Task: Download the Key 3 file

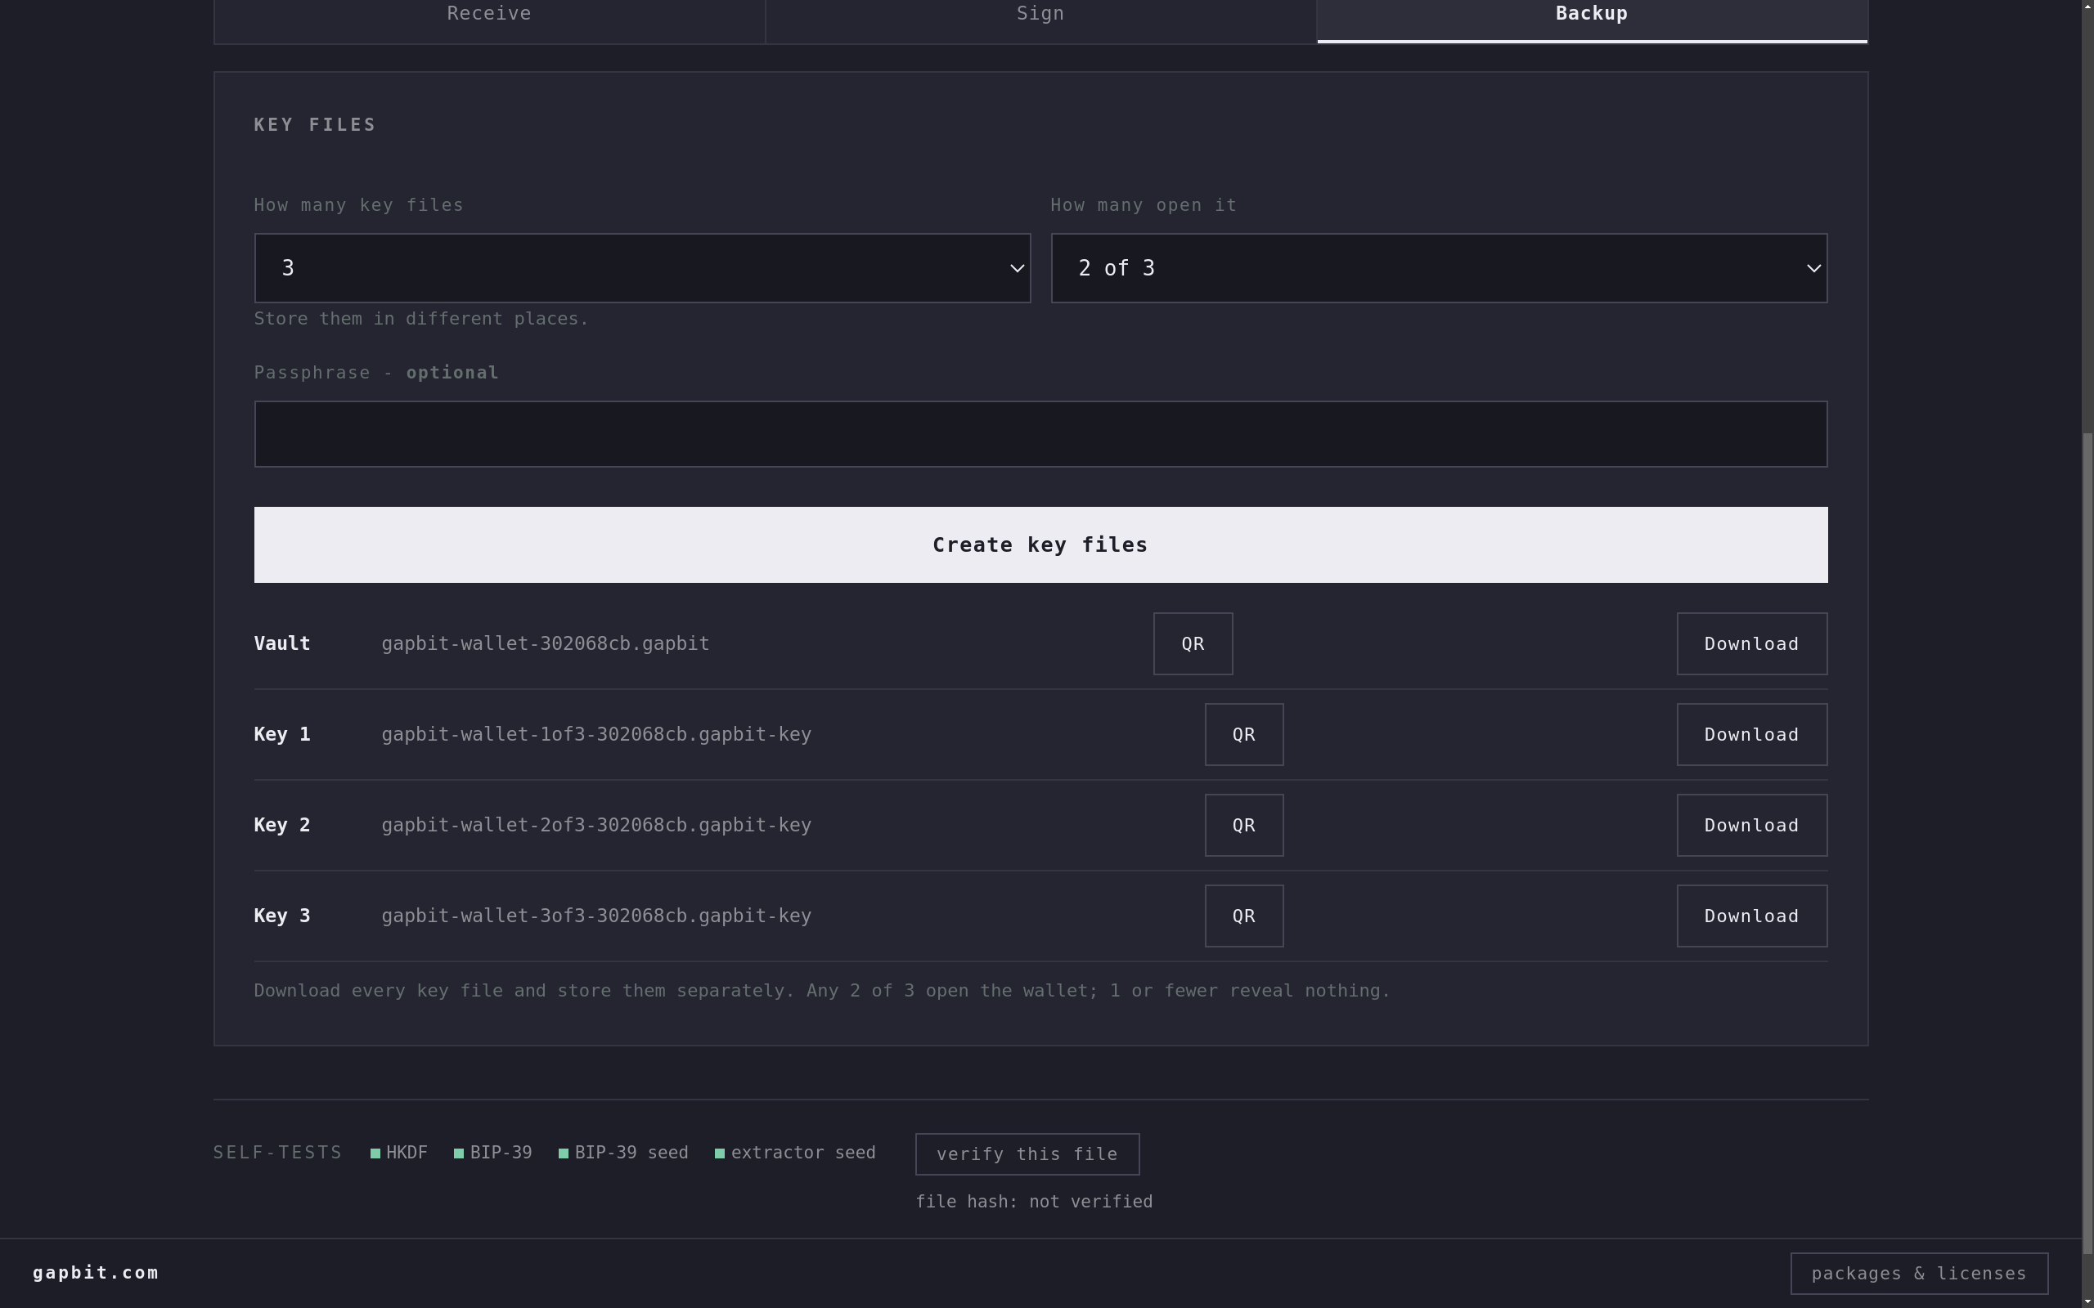Action: click(x=1751, y=916)
